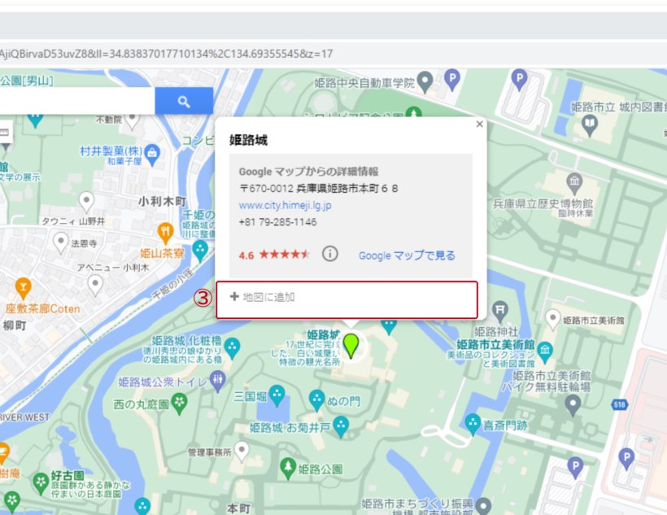Click the 姫路公園 park icon

click(288, 468)
